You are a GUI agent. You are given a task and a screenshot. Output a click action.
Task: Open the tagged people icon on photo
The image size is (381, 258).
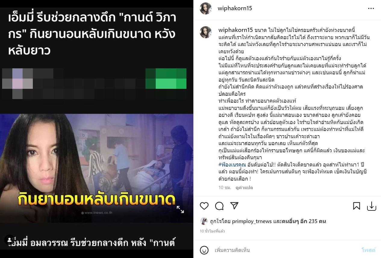point(9,240)
